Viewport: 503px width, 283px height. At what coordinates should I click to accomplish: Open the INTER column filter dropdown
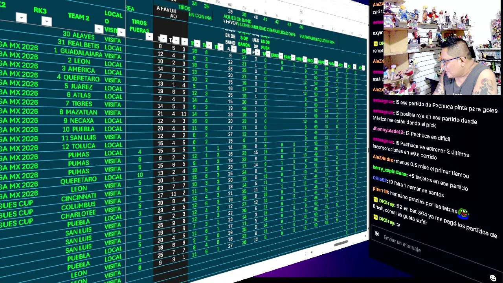305,59
